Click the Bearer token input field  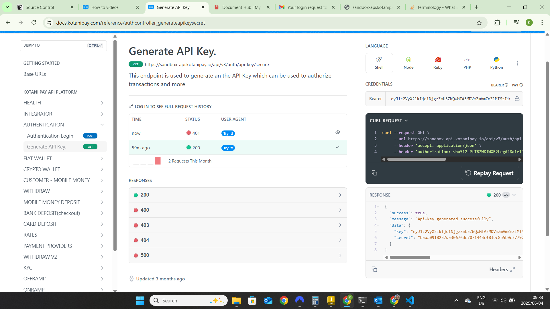click(x=450, y=99)
